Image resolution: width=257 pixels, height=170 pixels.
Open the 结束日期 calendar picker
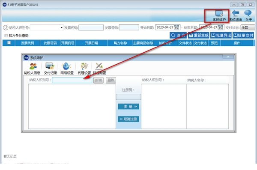(x=220, y=27)
